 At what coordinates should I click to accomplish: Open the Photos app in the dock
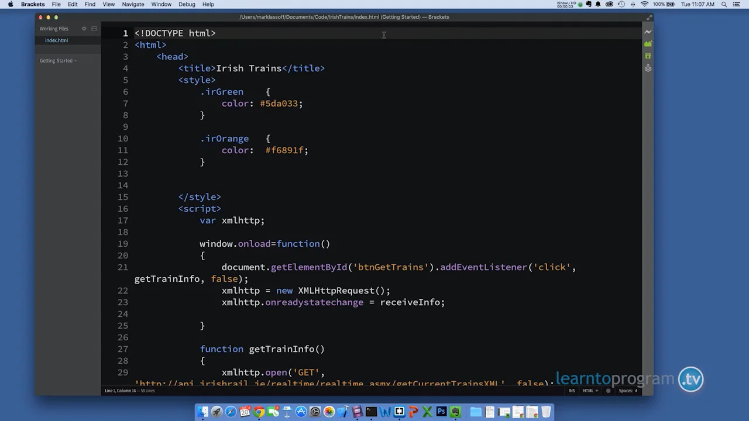tap(329, 412)
